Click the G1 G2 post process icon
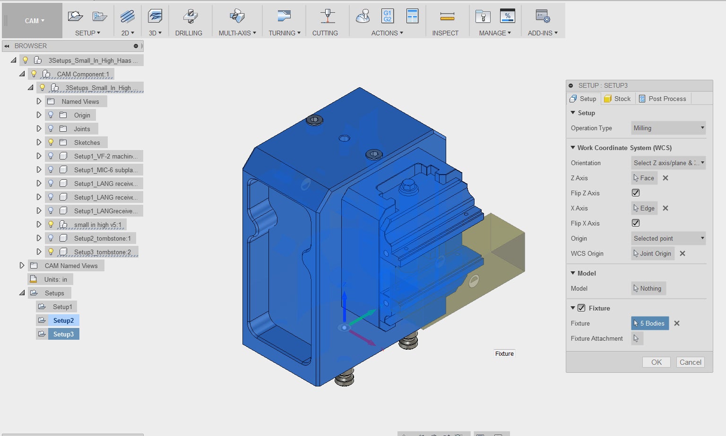Image resolution: width=726 pixels, height=436 pixels. coord(387,16)
